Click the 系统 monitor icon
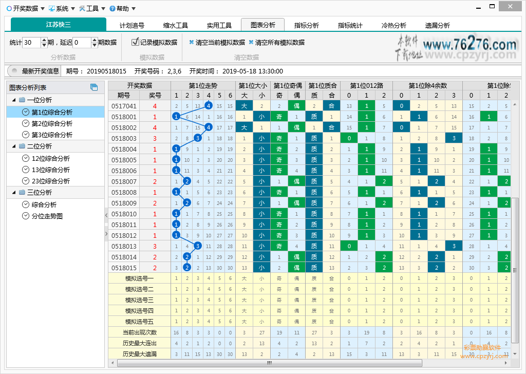The height and width of the screenshot is (374, 526). pyautogui.click(x=52, y=8)
